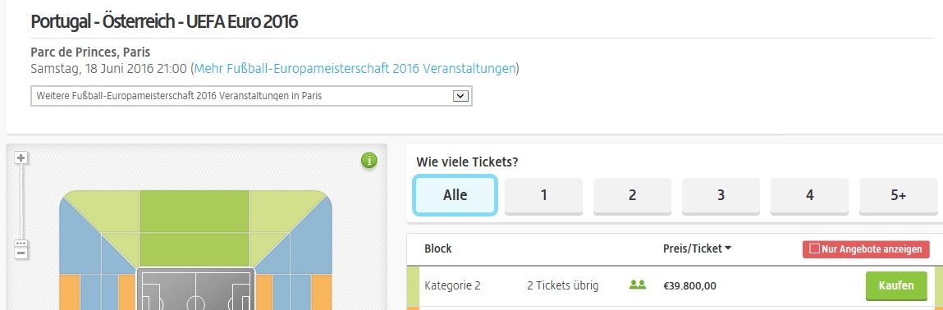Sort by Preis/Ticket column arrow

click(728, 248)
